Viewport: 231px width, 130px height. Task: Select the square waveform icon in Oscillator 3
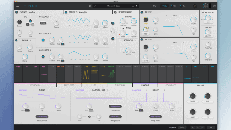(x=88, y=59)
